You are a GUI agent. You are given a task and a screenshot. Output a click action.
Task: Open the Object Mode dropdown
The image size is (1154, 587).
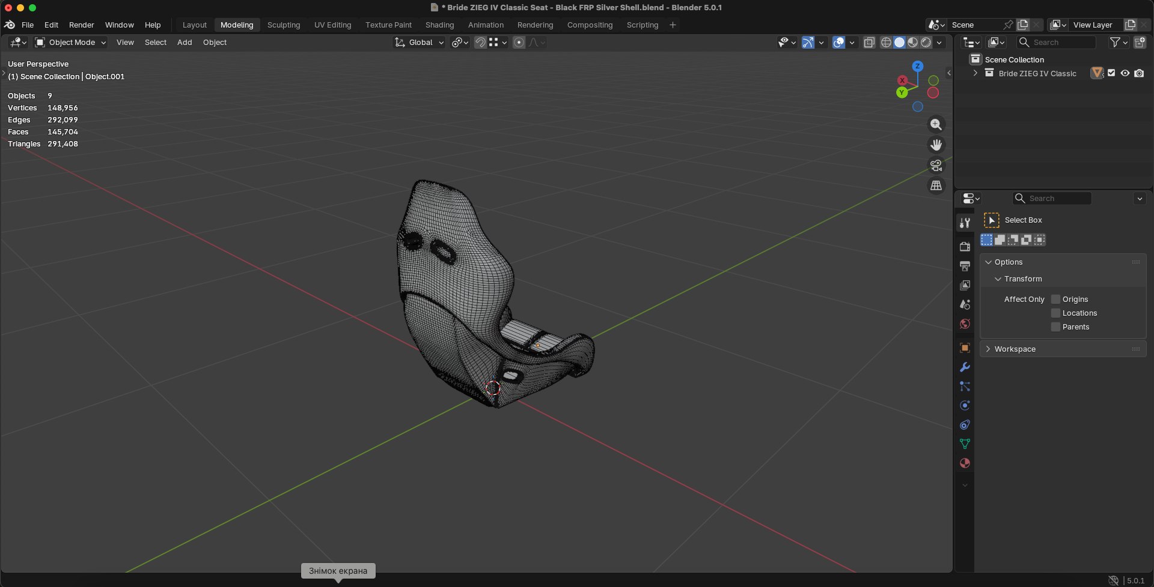tap(70, 42)
